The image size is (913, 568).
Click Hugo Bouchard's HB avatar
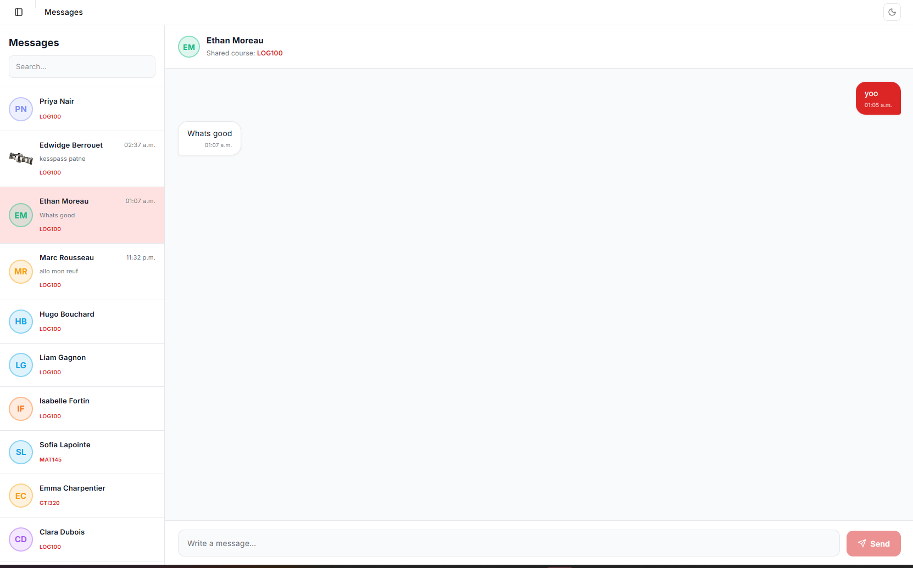tap(21, 322)
